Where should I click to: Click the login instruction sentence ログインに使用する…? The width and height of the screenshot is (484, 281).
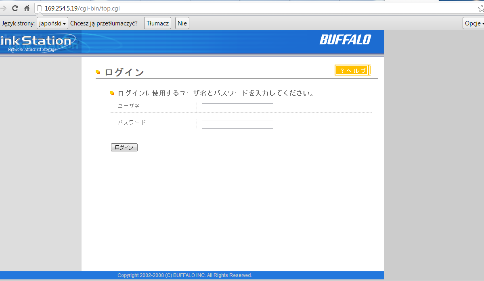(216, 93)
